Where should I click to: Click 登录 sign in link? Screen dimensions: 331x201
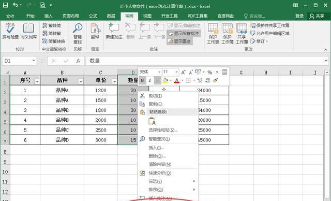pos(299,16)
